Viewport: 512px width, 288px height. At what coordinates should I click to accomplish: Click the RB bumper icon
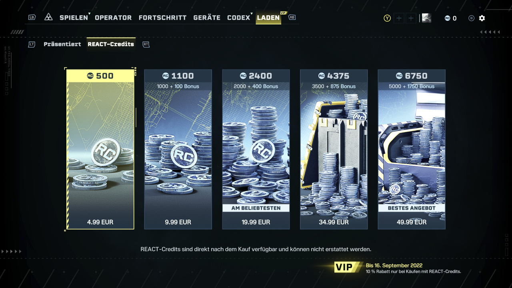click(292, 17)
